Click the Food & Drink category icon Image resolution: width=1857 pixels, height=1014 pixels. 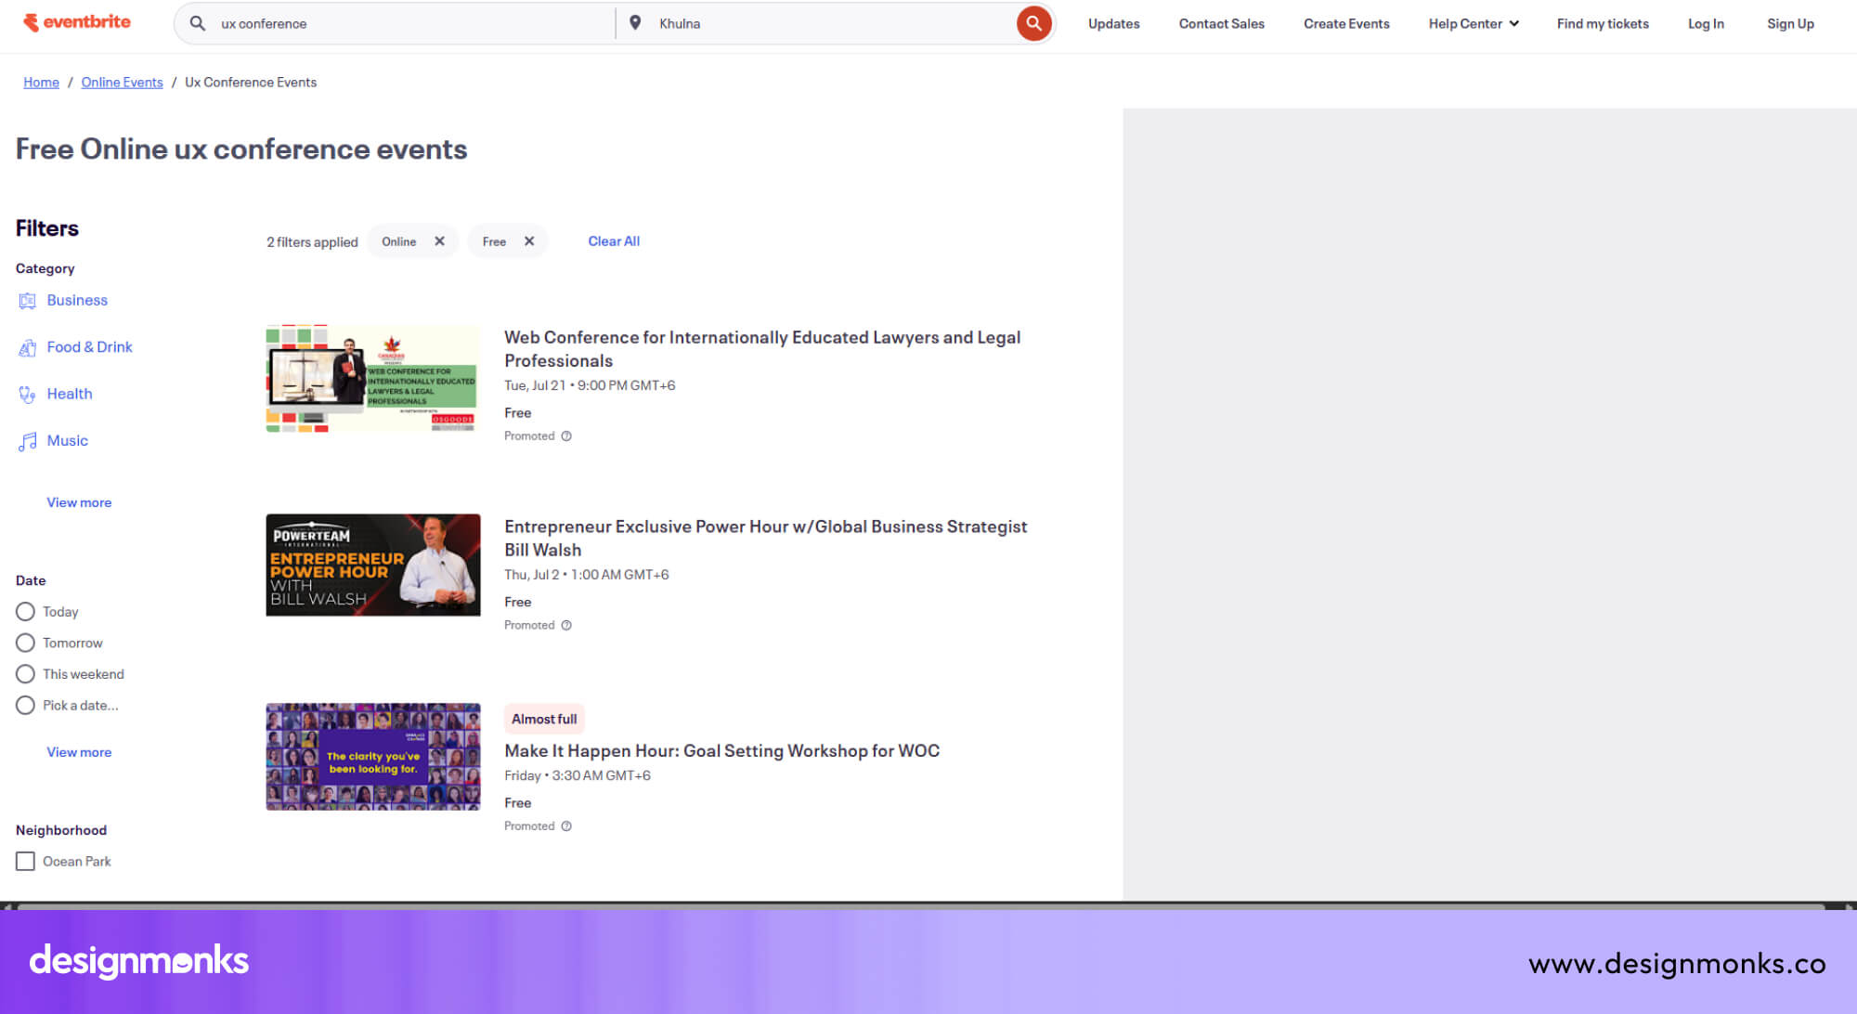[x=27, y=347]
